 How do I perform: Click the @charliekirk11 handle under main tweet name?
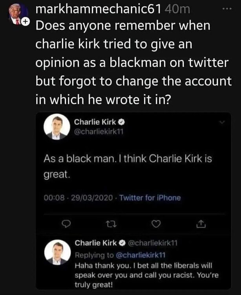click(99, 131)
